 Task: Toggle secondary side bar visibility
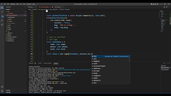156,4
